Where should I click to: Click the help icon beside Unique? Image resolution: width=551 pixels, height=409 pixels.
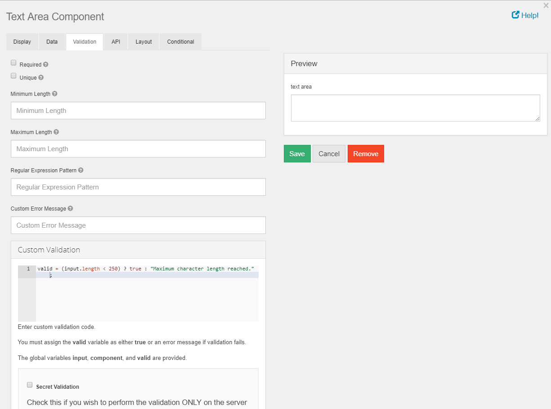click(41, 77)
